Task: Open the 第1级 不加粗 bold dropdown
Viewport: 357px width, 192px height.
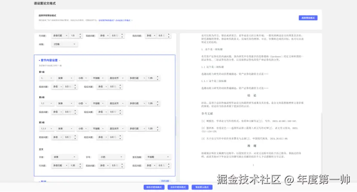Action: pos(98,78)
